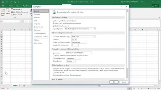The width and height of the screenshot is (161, 90).
Task: Open Trust Center category
Action: (41, 43)
